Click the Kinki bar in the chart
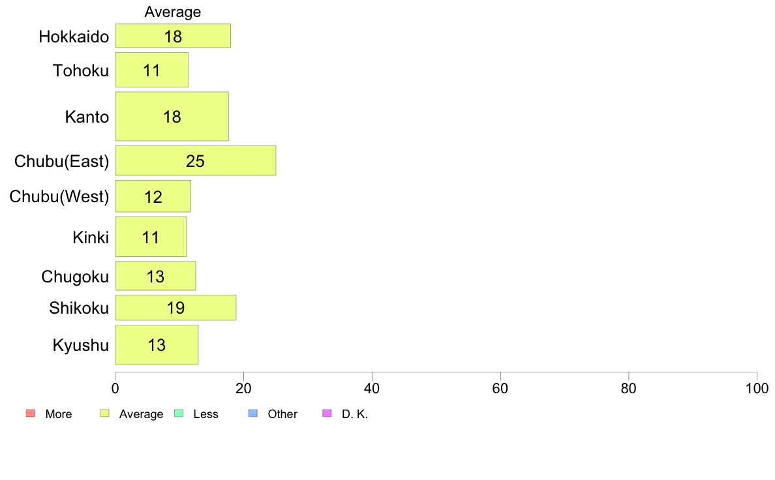 (x=151, y=237)
